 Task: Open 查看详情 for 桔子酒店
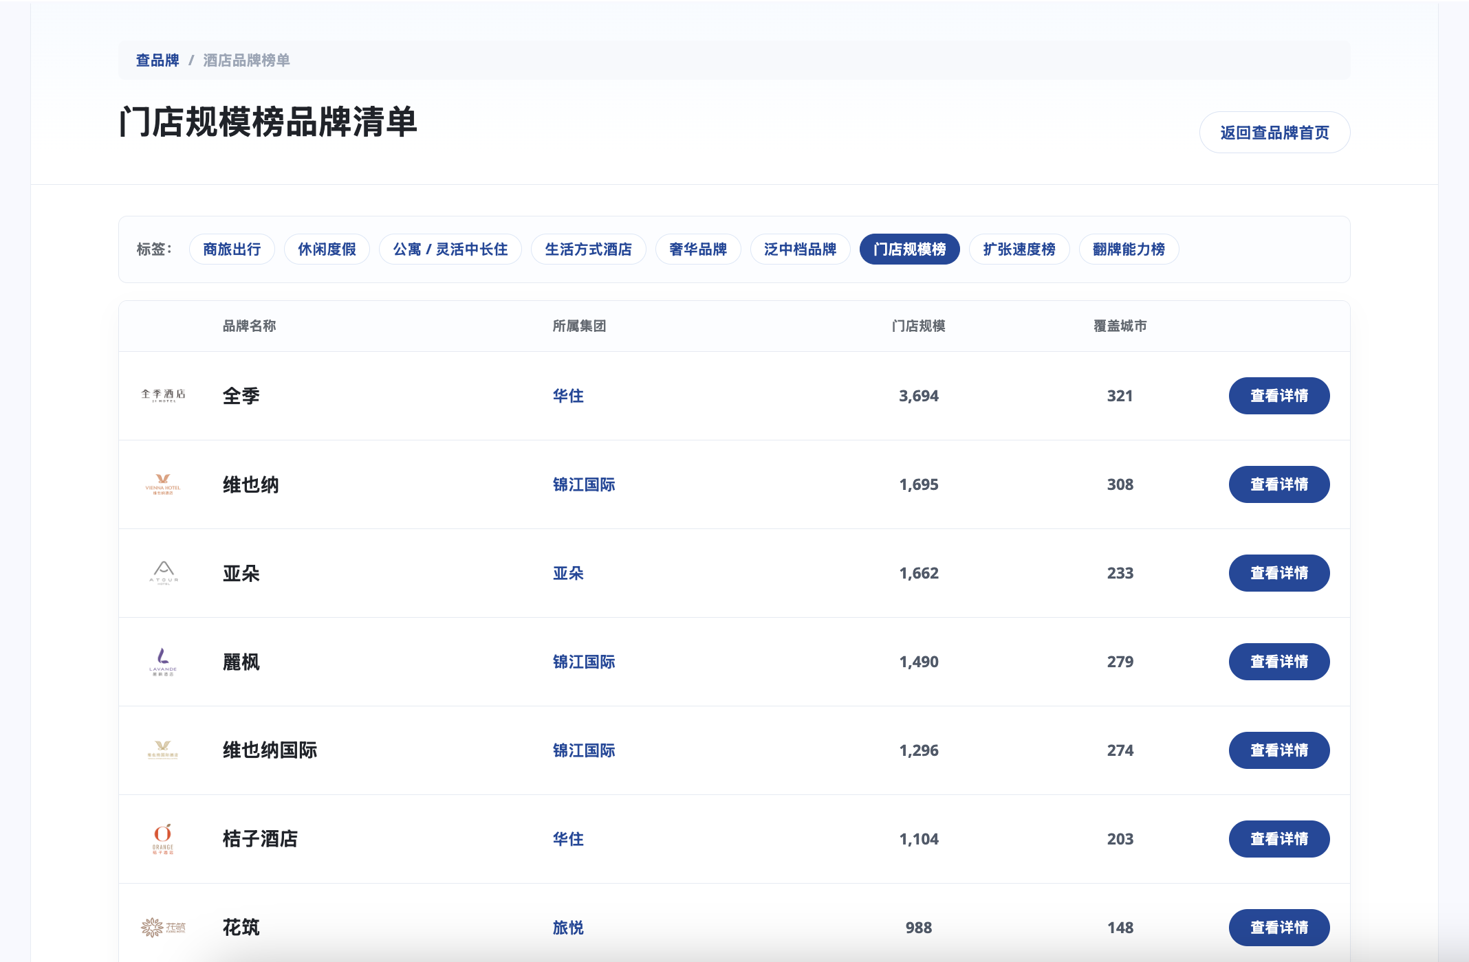[x=1279, y=839]
